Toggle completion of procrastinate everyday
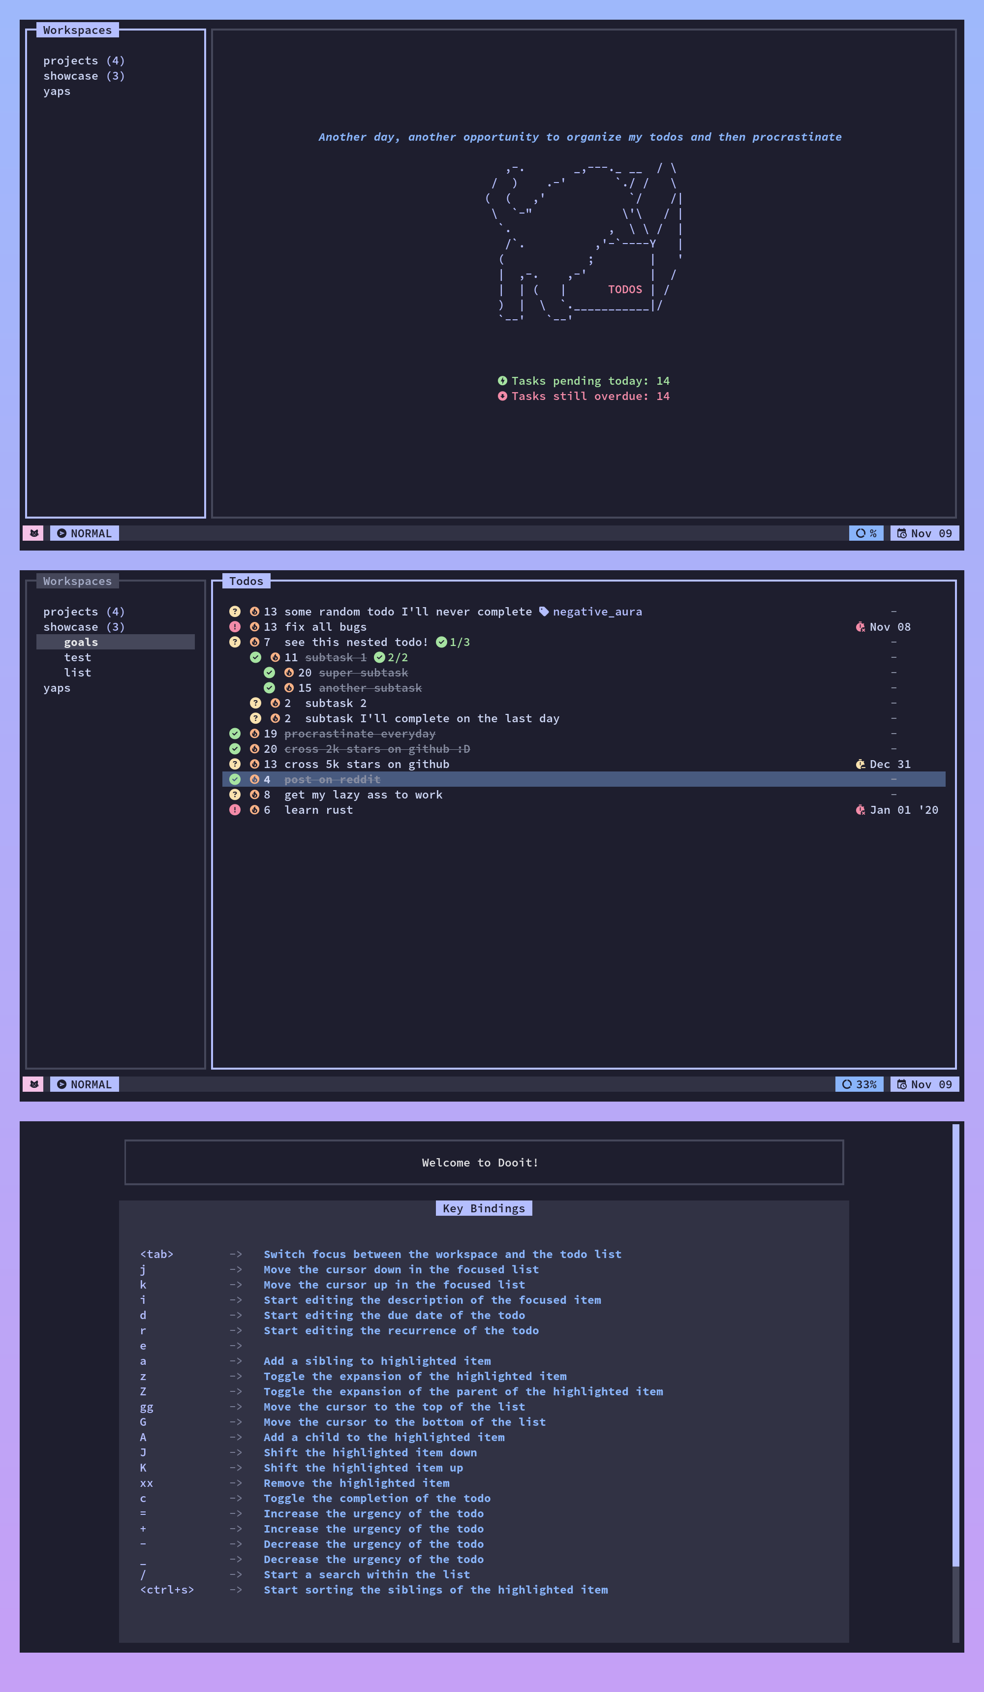The image size is (984, 1692). coord(235,733)
